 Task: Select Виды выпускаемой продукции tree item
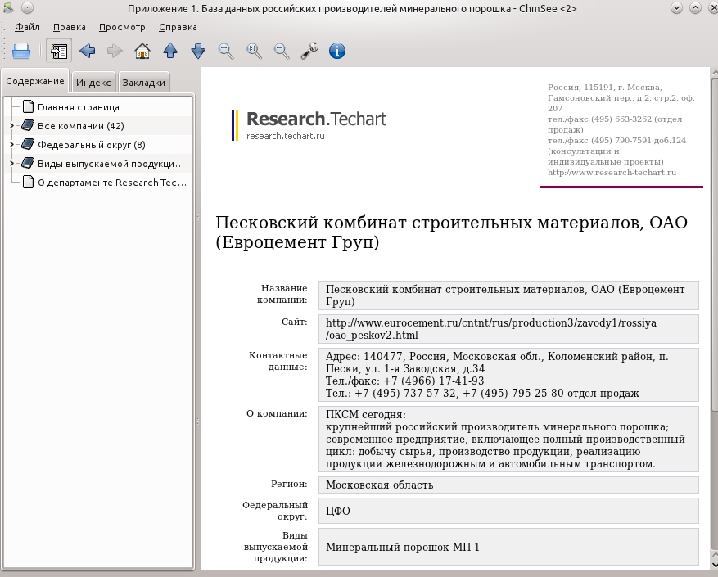pyautogui.click(x=111, y=164)
